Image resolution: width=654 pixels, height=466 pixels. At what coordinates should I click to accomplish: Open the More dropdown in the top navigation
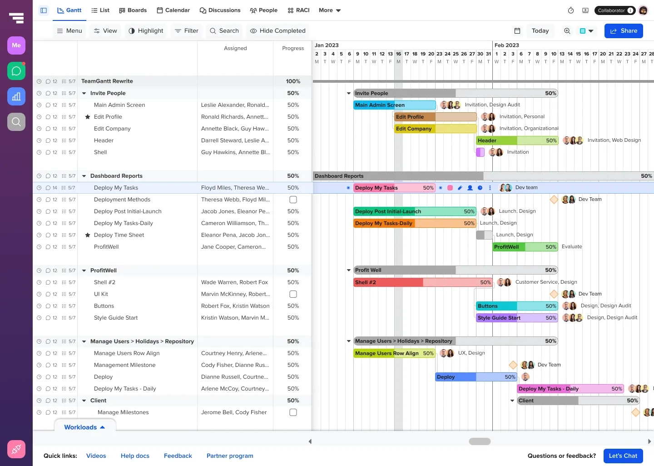pos(329,10)
